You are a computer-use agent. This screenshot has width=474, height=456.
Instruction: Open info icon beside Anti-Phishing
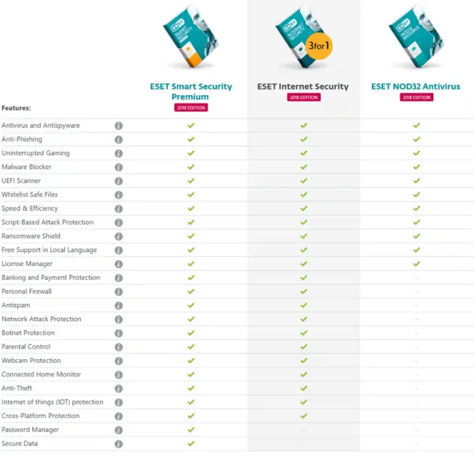[118, 139]
